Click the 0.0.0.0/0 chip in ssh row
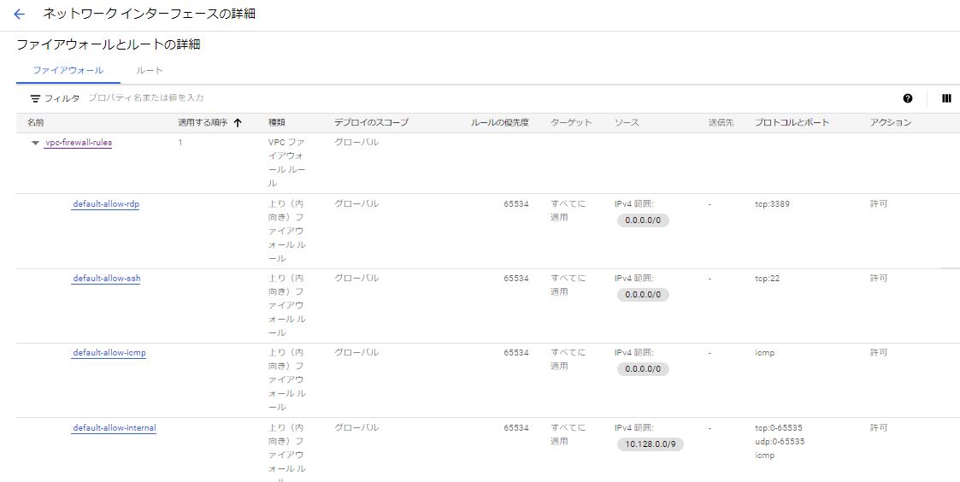The width and height of the screenshot is (960, 482). pos(643,295)
